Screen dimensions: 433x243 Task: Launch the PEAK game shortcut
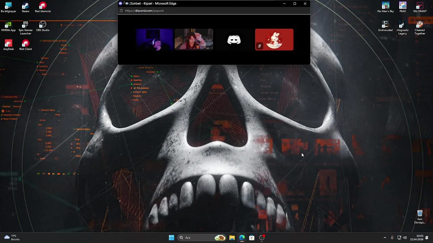pyautogui.click(x=403, y=7)
